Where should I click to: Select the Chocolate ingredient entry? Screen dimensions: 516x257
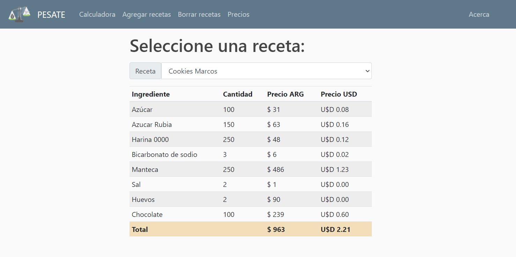250,214
